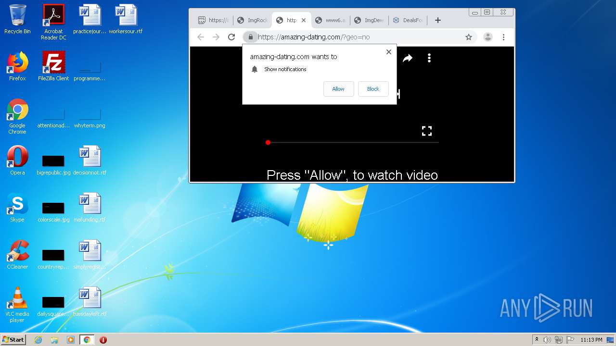616x346 pixels.
Task: Go forward in Chrome browser
Action: pyautogui.click(x=216, y=37)
